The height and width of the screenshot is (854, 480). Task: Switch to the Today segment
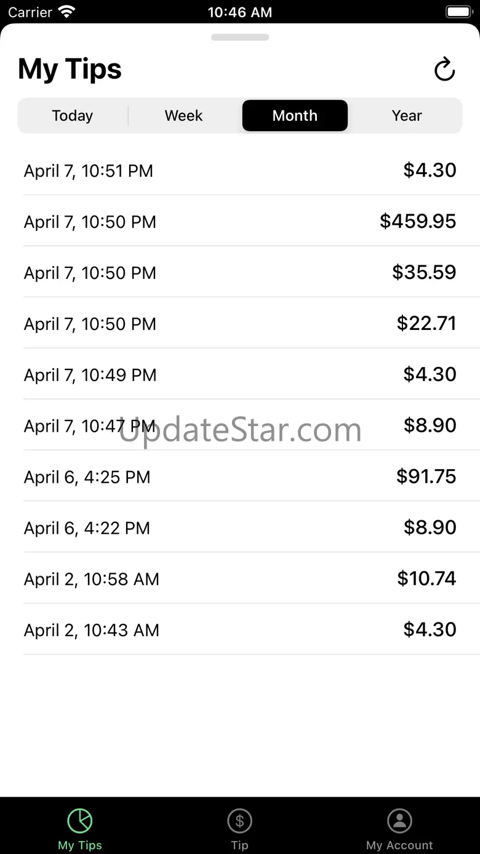[x=73, y=116]
